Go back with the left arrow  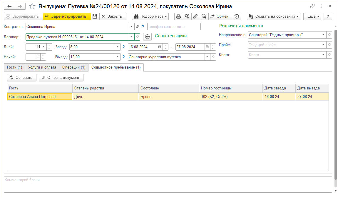coord(9,6)
